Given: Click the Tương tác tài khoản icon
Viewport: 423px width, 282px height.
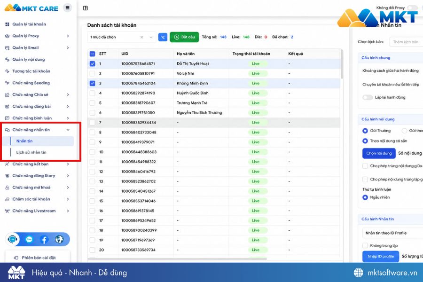Looking at the screenshot, I should 7,71.
